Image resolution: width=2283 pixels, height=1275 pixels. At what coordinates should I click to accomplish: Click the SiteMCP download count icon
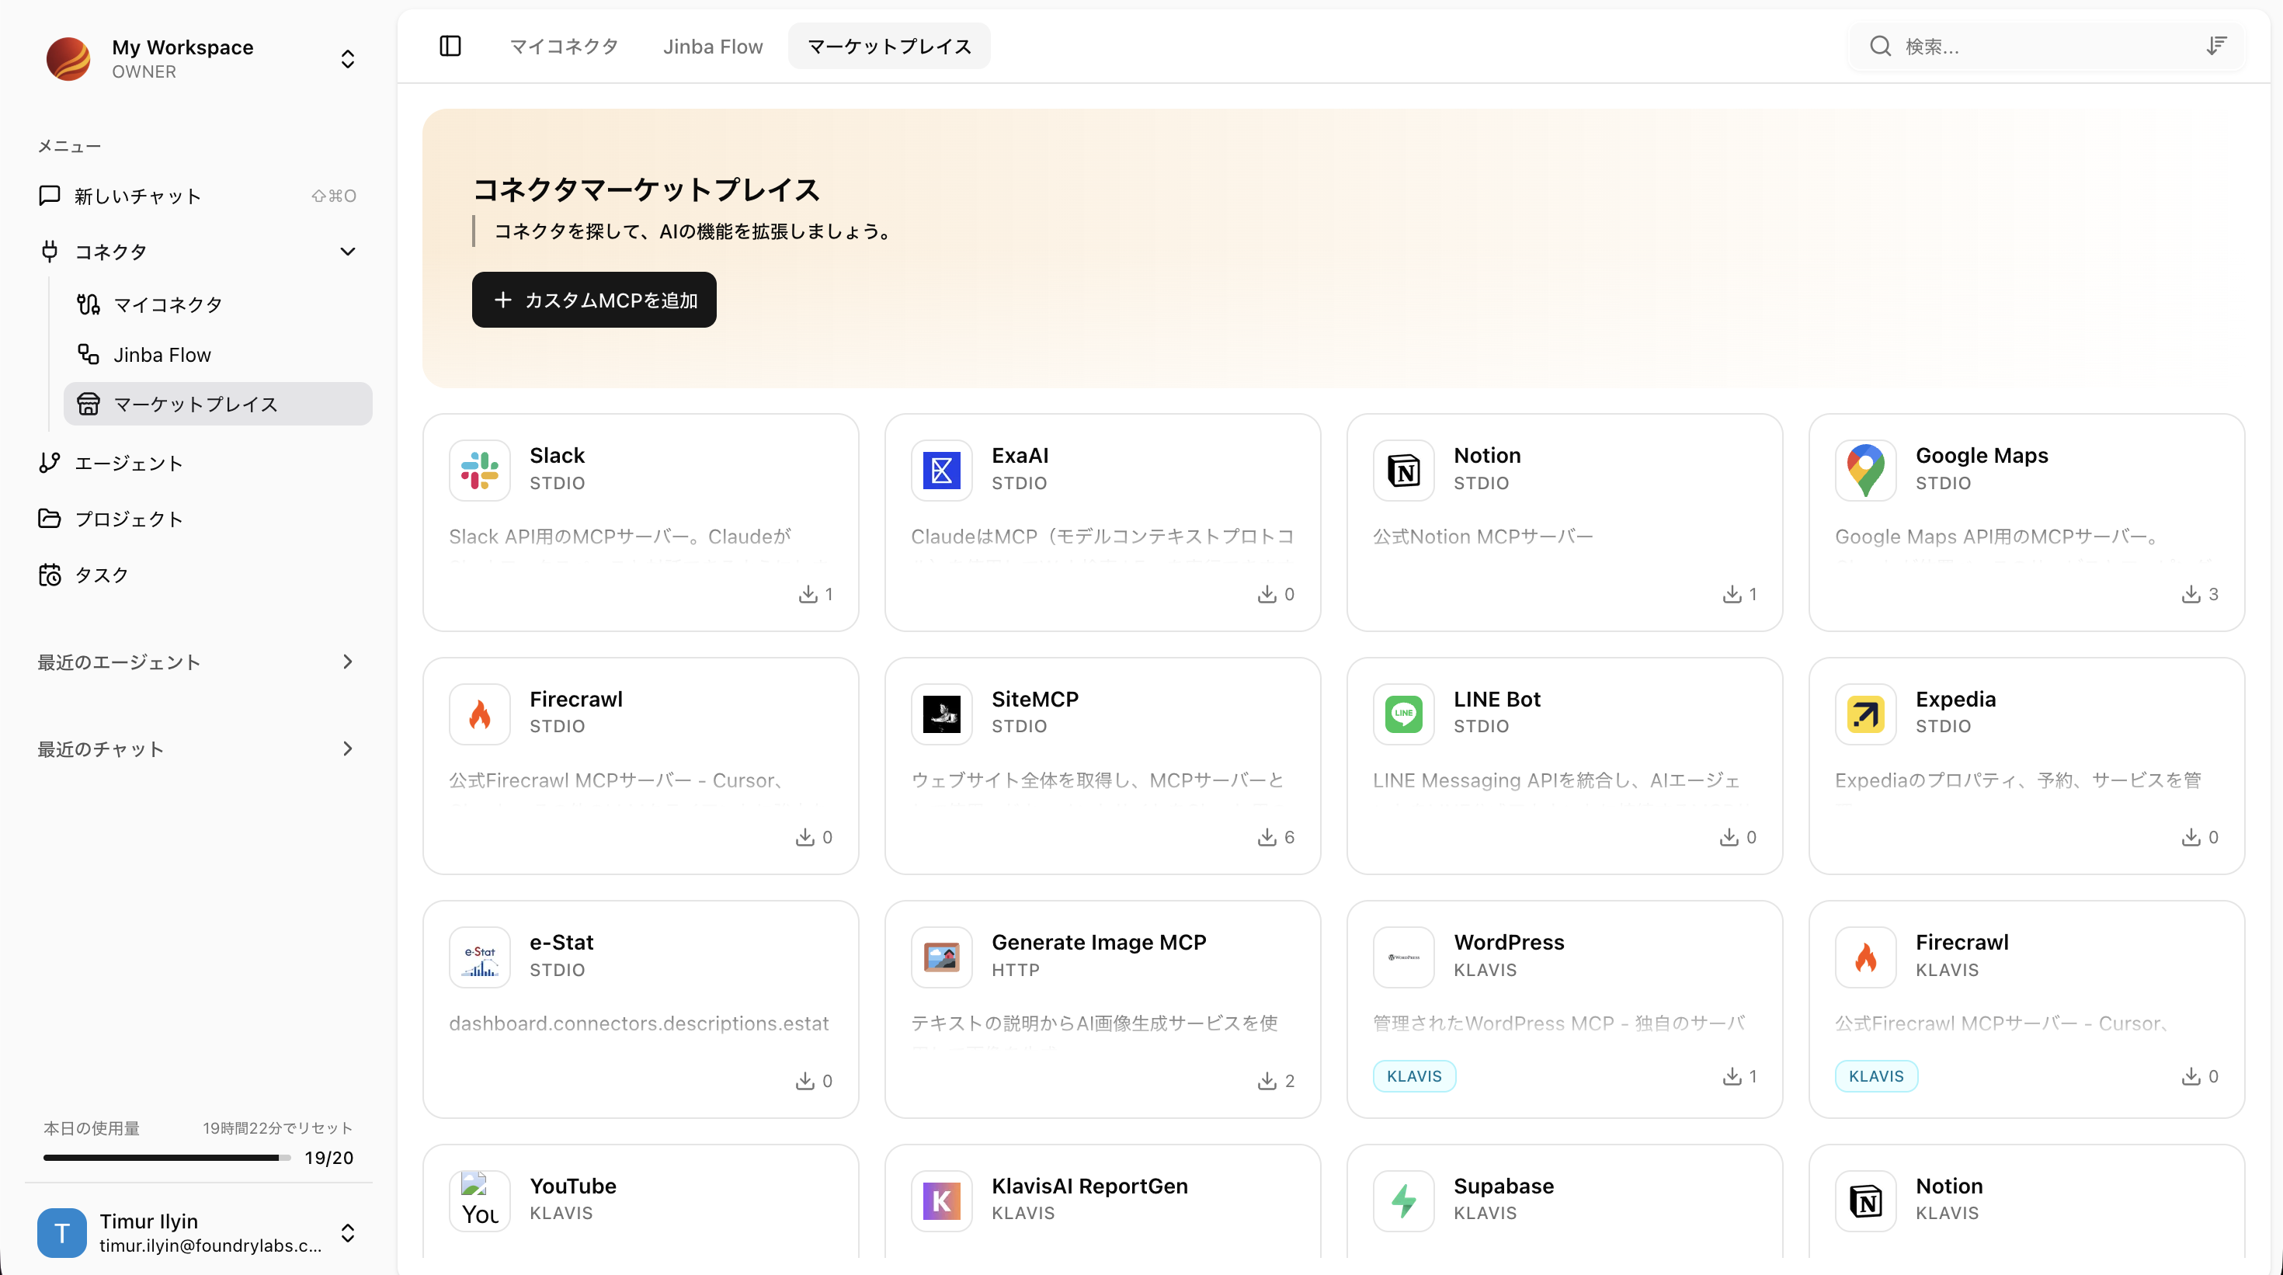pos(1267,837)
